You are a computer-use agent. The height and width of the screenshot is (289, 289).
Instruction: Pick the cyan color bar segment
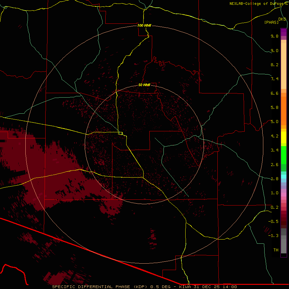pos(284,177)
